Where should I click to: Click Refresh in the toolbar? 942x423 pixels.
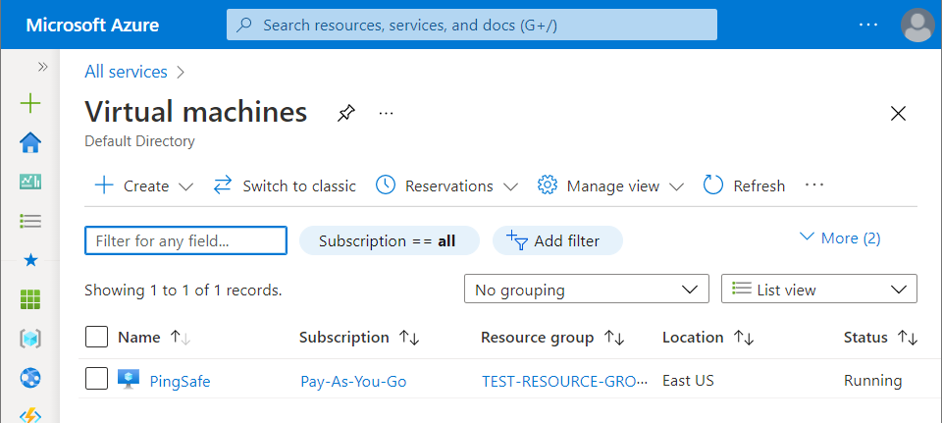(745, 185)
